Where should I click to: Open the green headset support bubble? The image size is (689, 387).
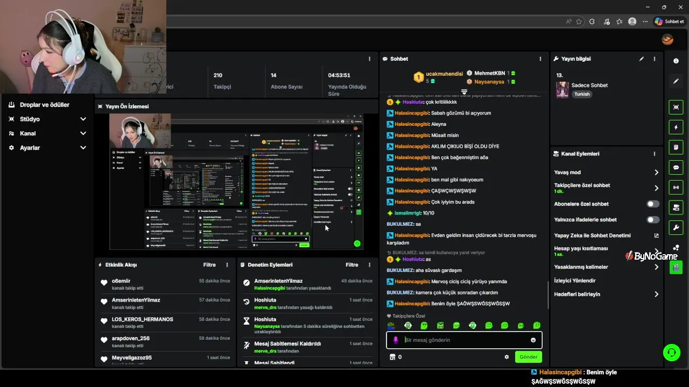[x=671, y=353]
